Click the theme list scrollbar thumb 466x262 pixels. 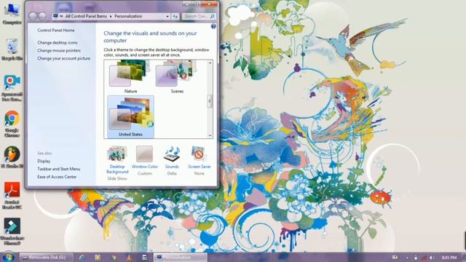[210, 101]
